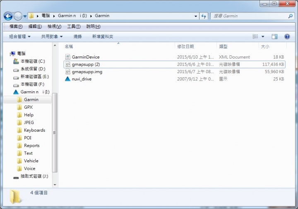Select the Garmin folder in the tree
The width and height of the screenshot is (298, 209).
click(x=31, y=100)
